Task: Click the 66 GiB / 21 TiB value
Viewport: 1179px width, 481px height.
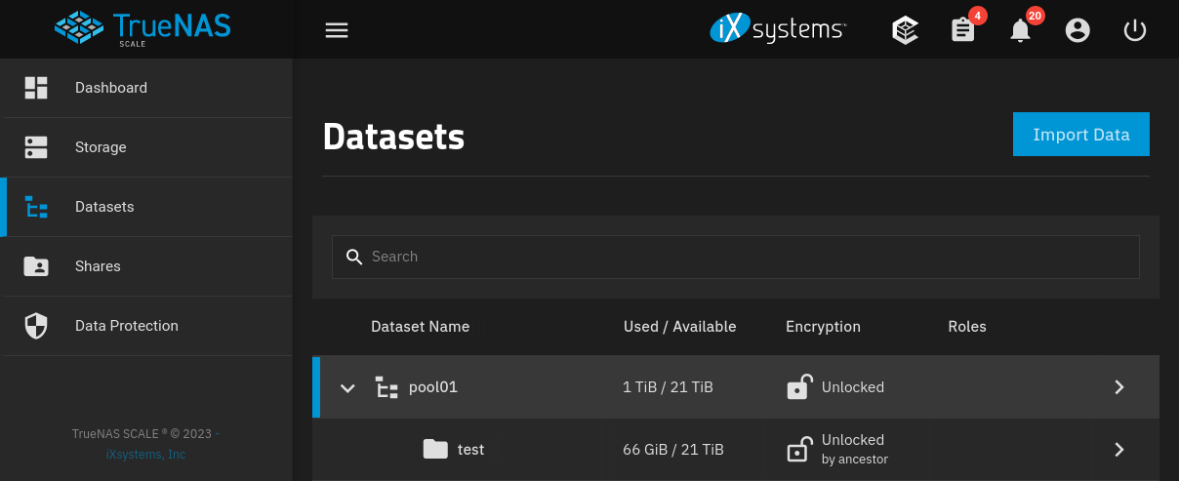Action: pos(673,450)
